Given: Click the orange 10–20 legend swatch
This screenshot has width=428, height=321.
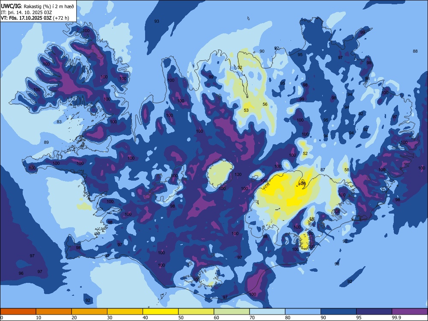Looking at the screenshot, I should [54, 312].
